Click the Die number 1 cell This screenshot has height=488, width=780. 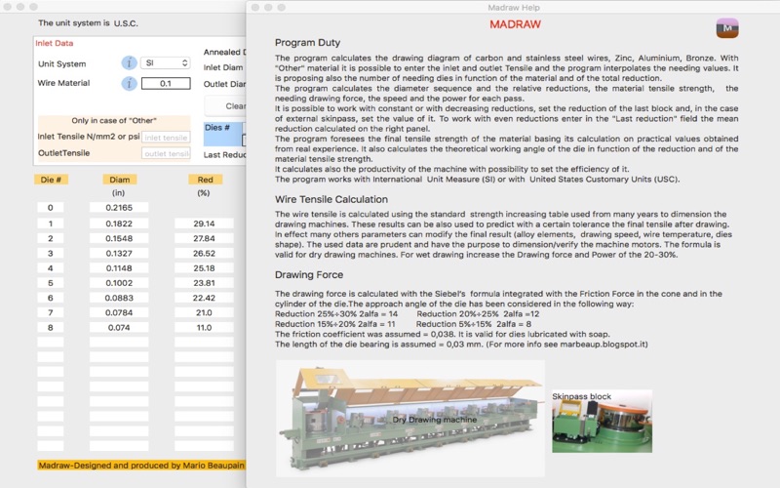(x=51, y=224)
